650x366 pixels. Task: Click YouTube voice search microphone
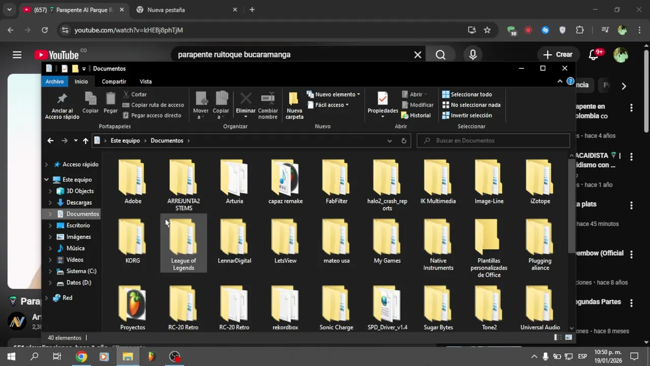pyautogui.click(x=473, y=54)
